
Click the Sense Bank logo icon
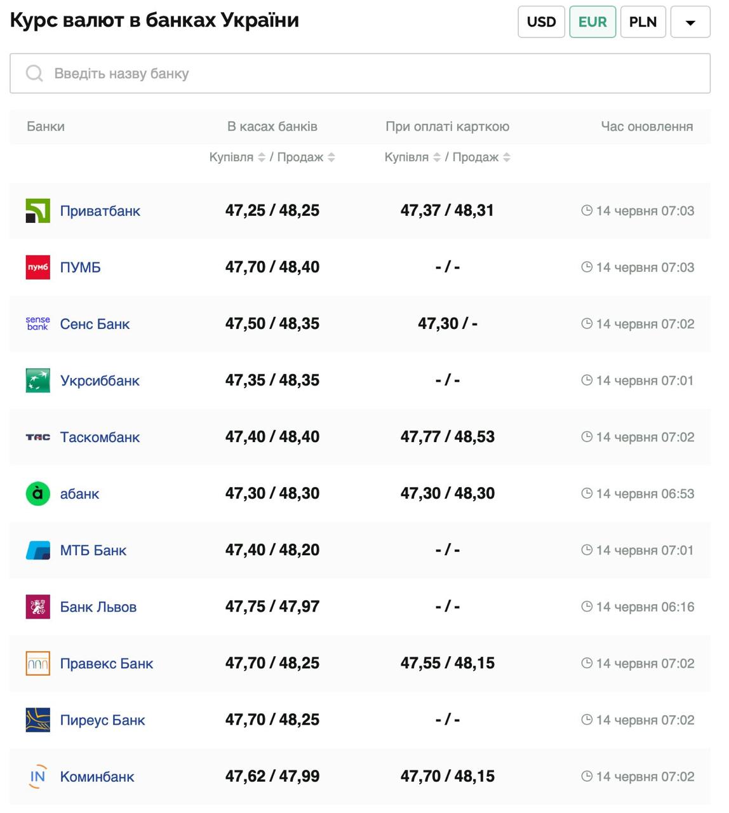click(37, 324)
